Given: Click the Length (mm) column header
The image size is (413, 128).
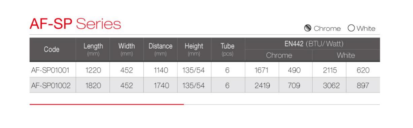Looking at the screenshot, I should 93,50.
